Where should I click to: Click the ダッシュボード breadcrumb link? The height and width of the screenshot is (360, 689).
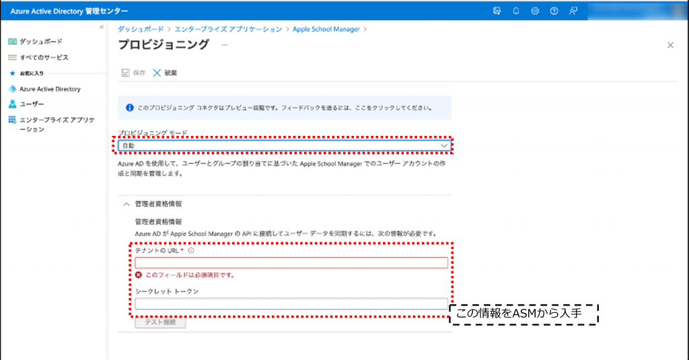[141, 29]
